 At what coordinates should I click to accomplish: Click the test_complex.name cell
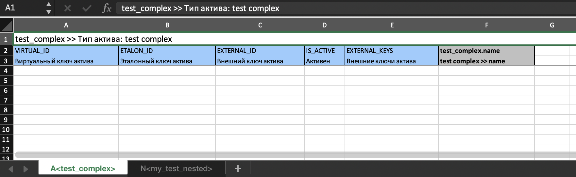pos(486,51)
